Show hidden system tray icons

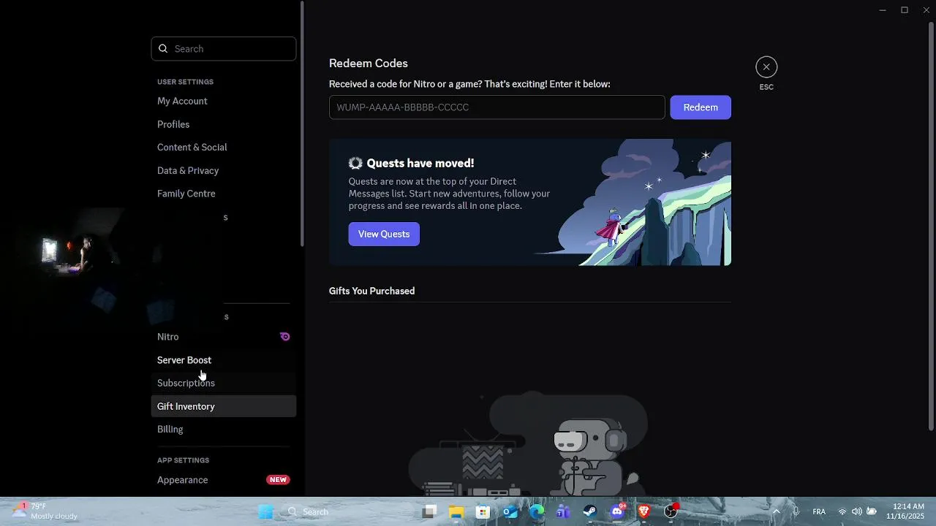776,512
